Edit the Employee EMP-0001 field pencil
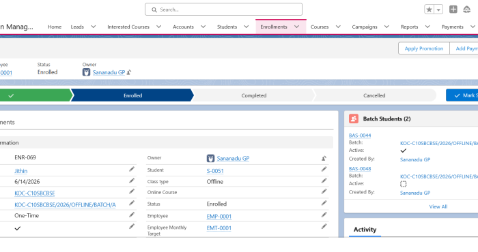 tap(324, 215)
